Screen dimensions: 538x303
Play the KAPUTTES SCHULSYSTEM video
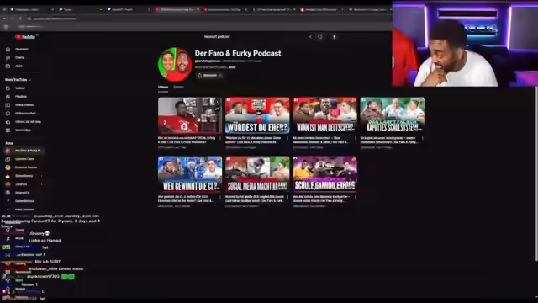point(393,115)
